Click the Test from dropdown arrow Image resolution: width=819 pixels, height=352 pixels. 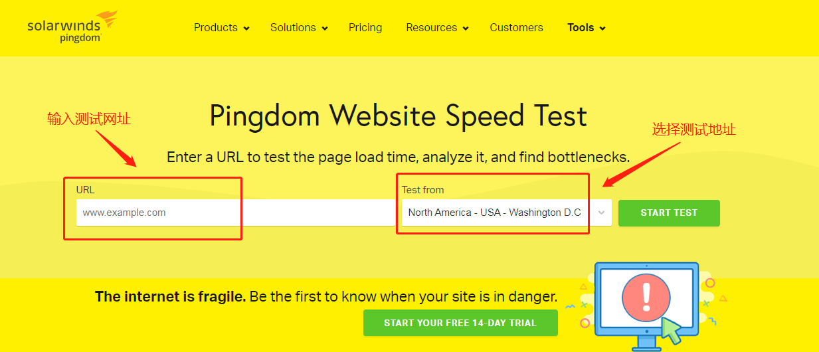[x=601, y=213]
